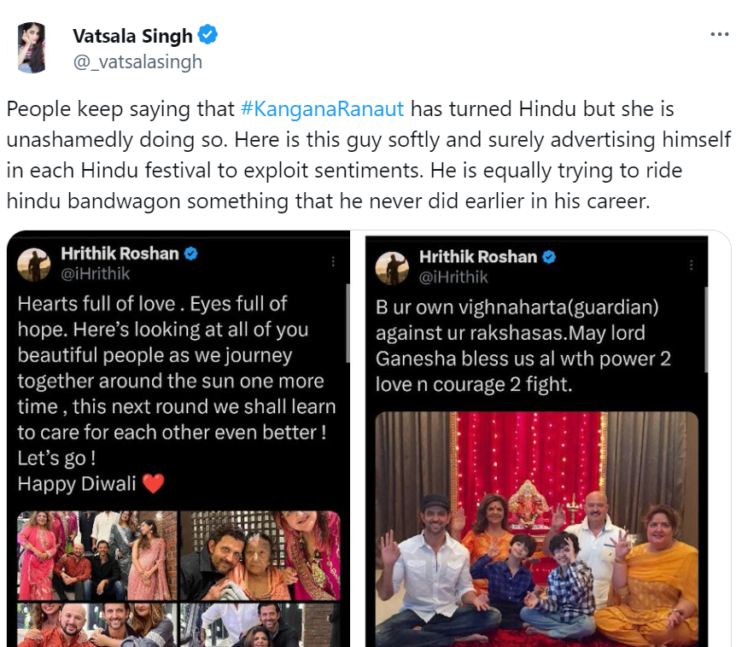This screenshot has height=647, width=736.
Task: Click Vatsala Singh's blue verified badge
Action: pyautogui.click(x=207, y=35)
